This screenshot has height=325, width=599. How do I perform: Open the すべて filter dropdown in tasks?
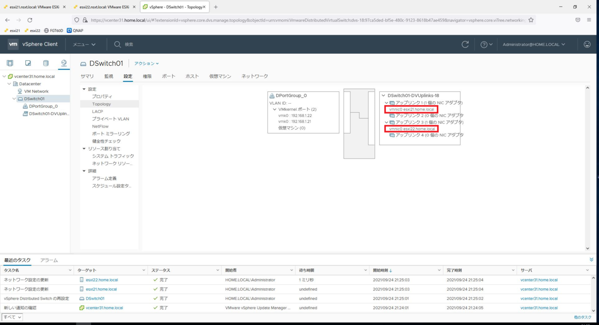12,317
